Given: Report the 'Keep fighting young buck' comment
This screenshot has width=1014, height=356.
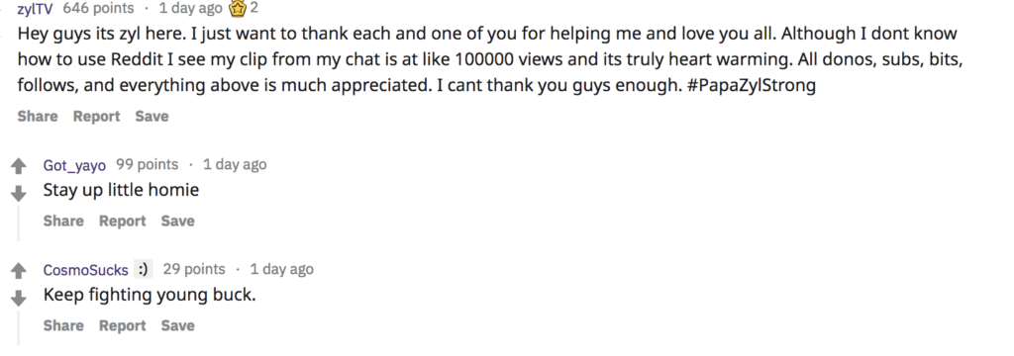Looking at the screenshot, I should [122, 325].
